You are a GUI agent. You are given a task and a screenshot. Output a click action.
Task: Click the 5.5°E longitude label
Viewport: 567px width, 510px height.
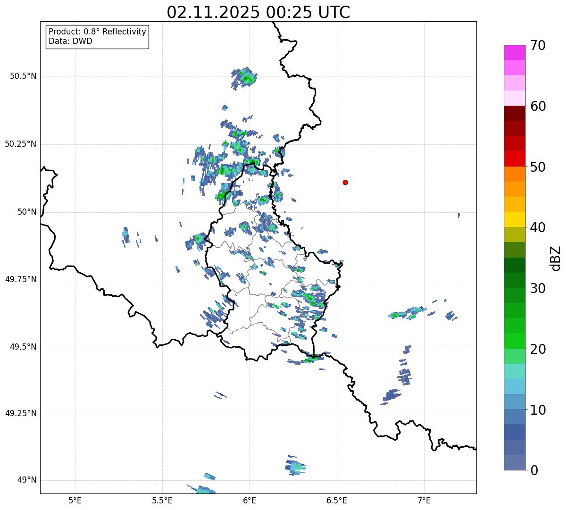(162, 500)
